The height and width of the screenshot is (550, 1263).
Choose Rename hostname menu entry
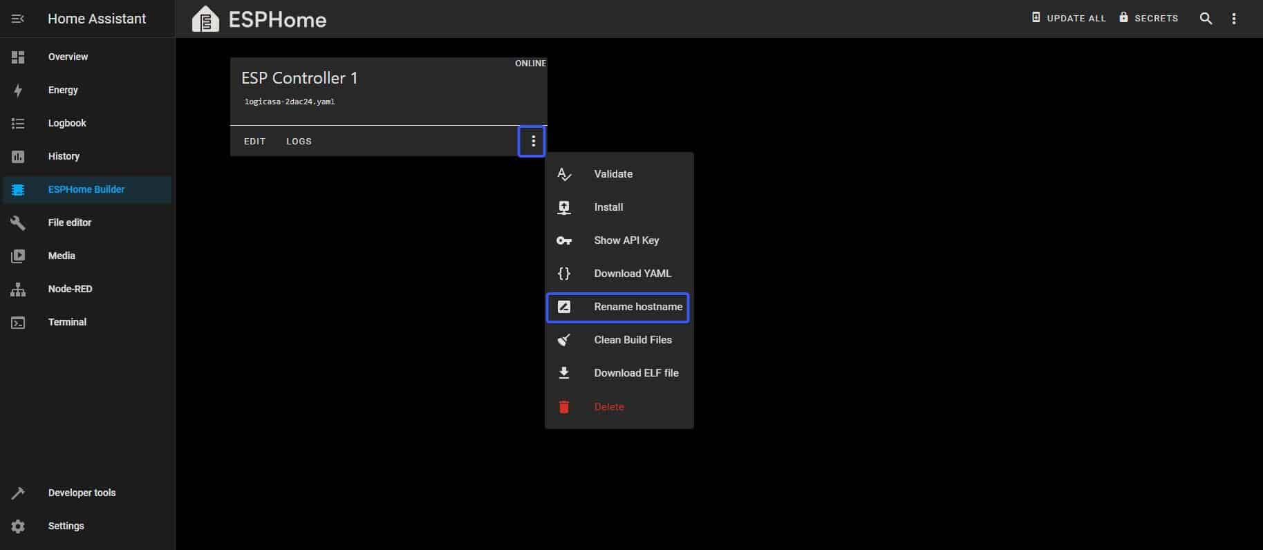637,307
